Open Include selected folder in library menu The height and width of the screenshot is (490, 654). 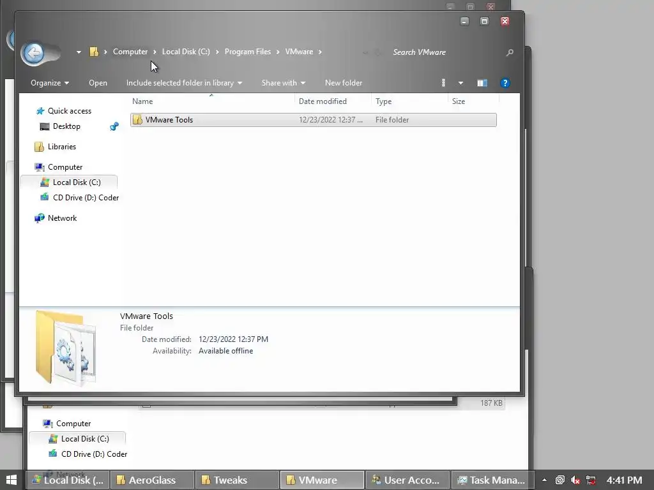click(185, 83)
